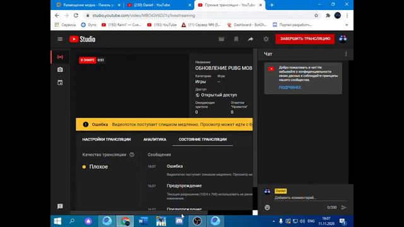
Task: Click the volume speaker tray icon
Action: [x=302, y=221]
